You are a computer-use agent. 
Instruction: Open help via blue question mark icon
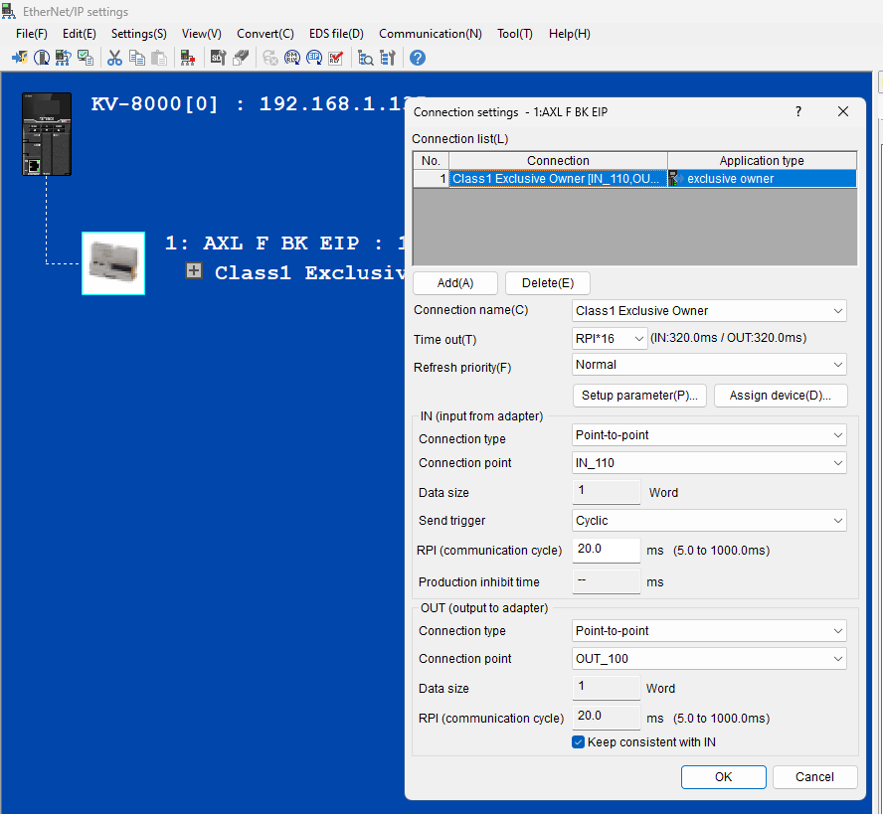pyautogui.click(x=418, y=58)
